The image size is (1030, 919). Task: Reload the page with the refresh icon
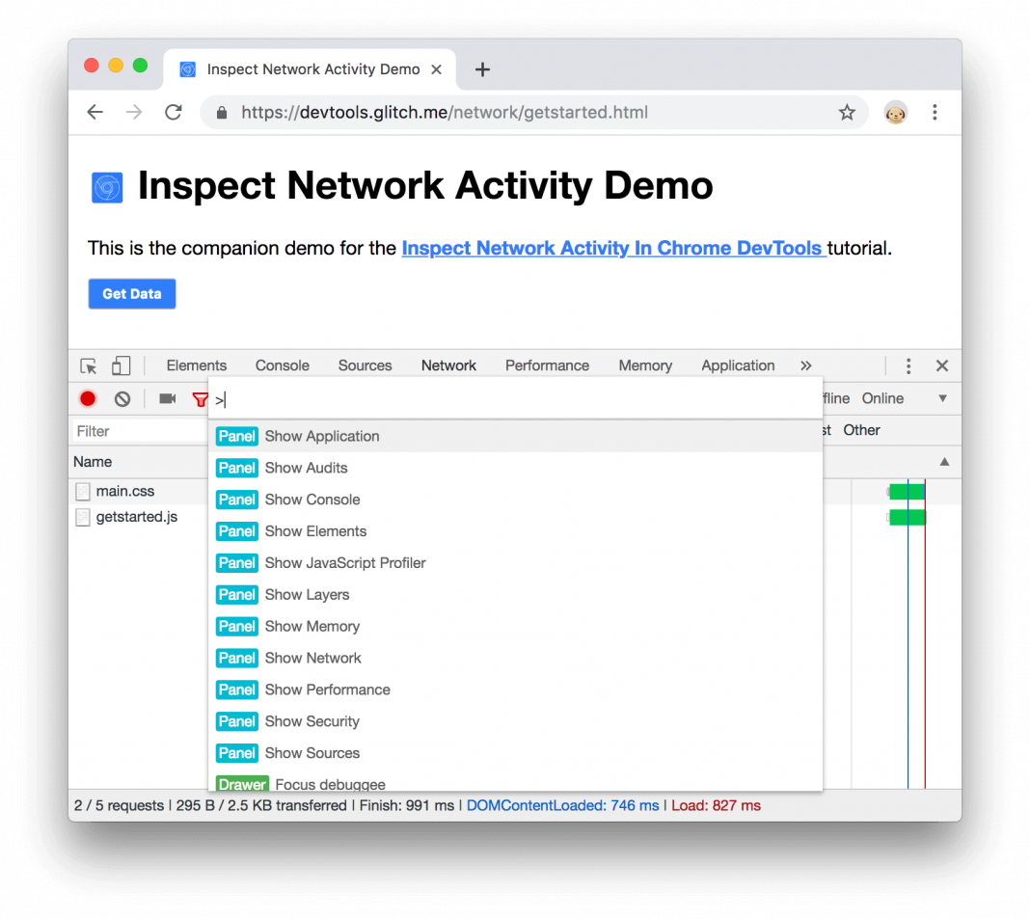(173, 112)
